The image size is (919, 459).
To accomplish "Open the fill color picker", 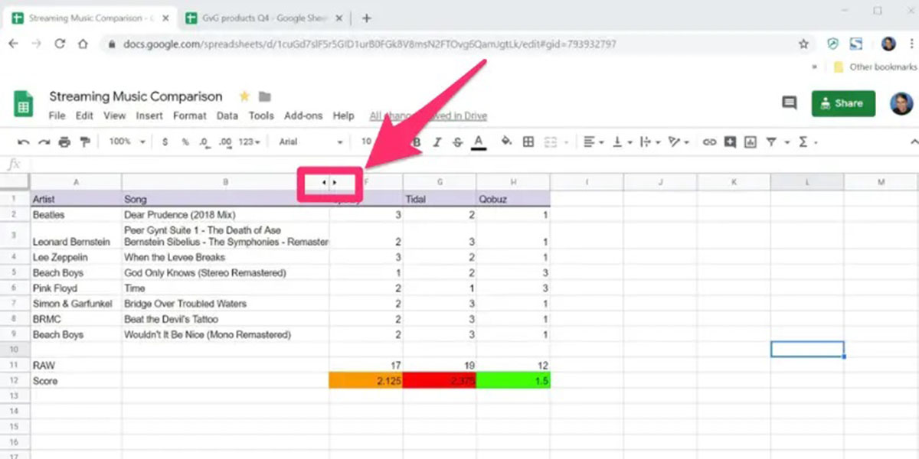I will click(x=506, y=142).
